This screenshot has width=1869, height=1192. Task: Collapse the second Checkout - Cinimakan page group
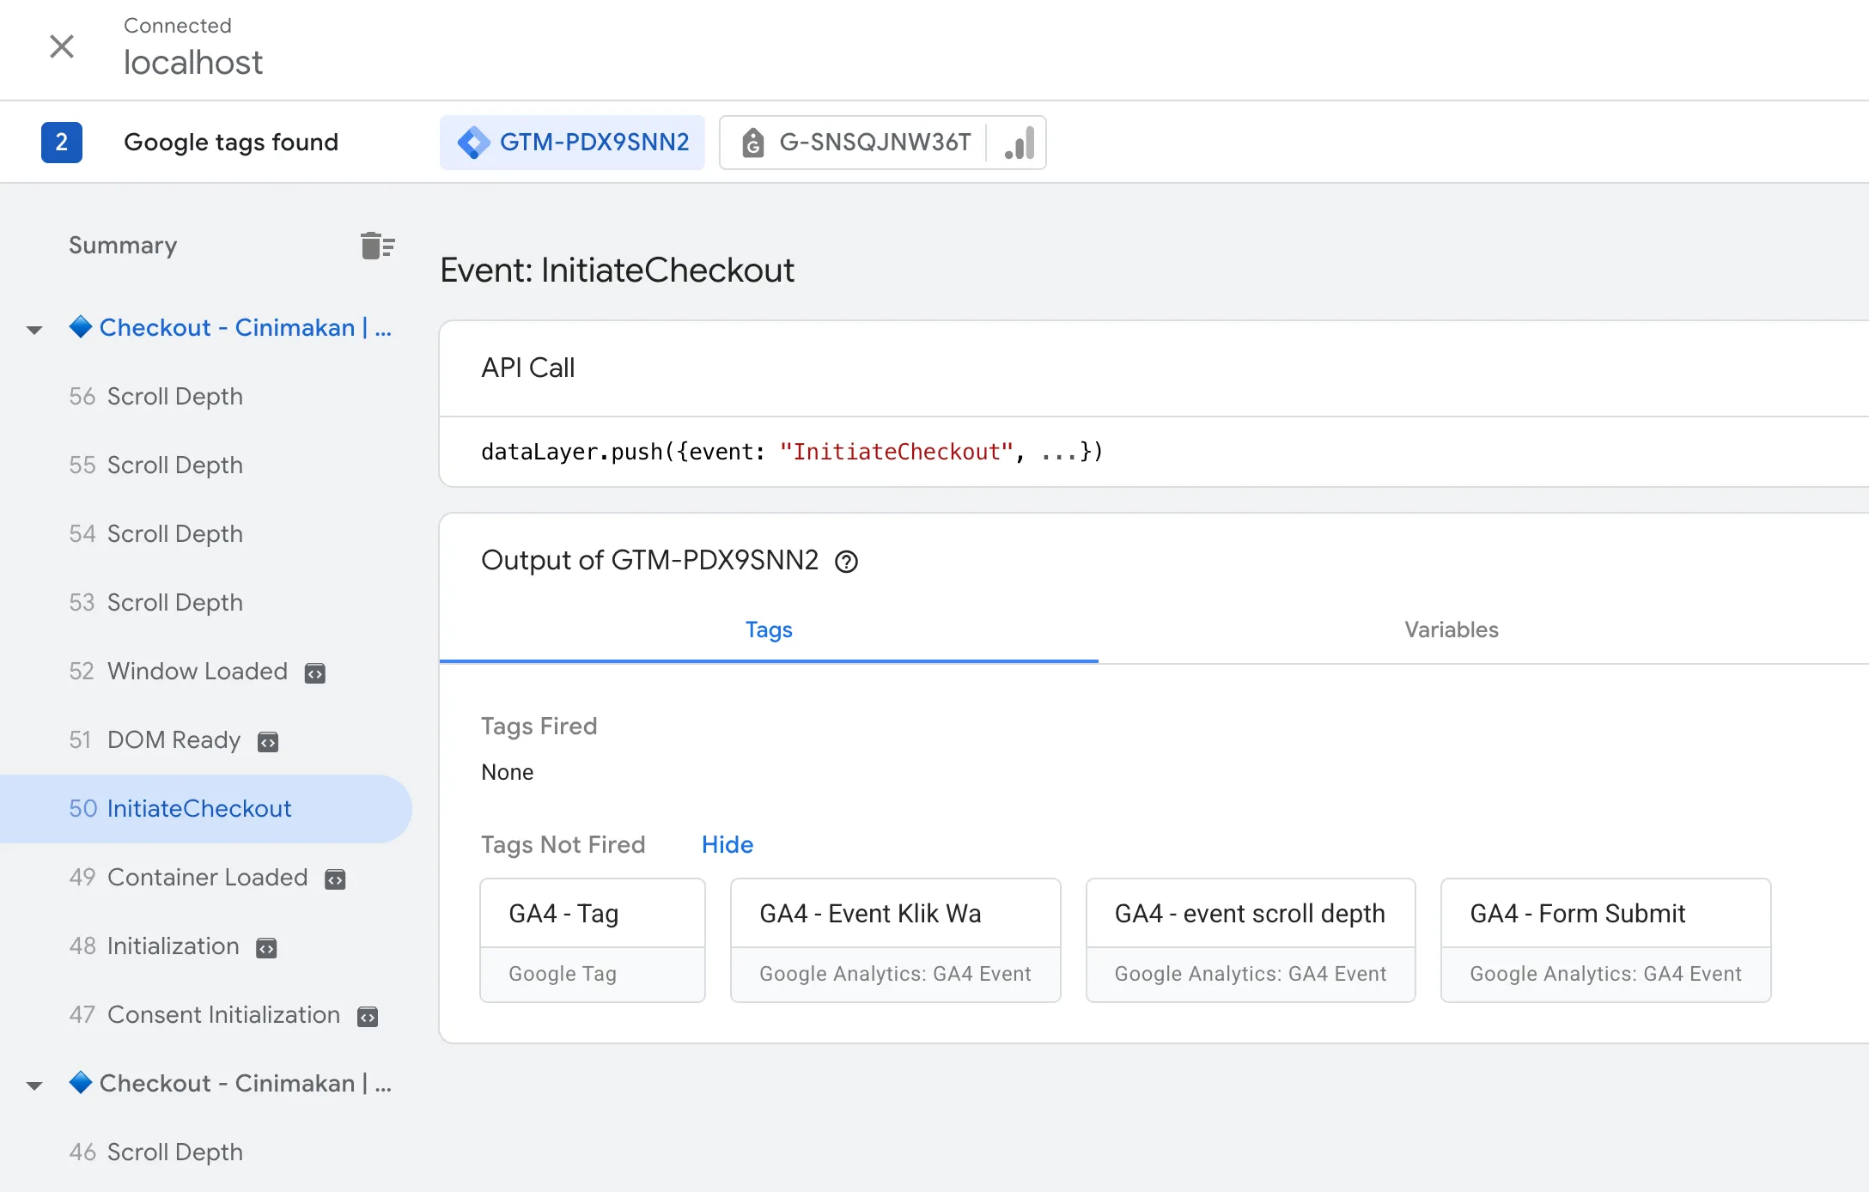tap(34, 1086)
